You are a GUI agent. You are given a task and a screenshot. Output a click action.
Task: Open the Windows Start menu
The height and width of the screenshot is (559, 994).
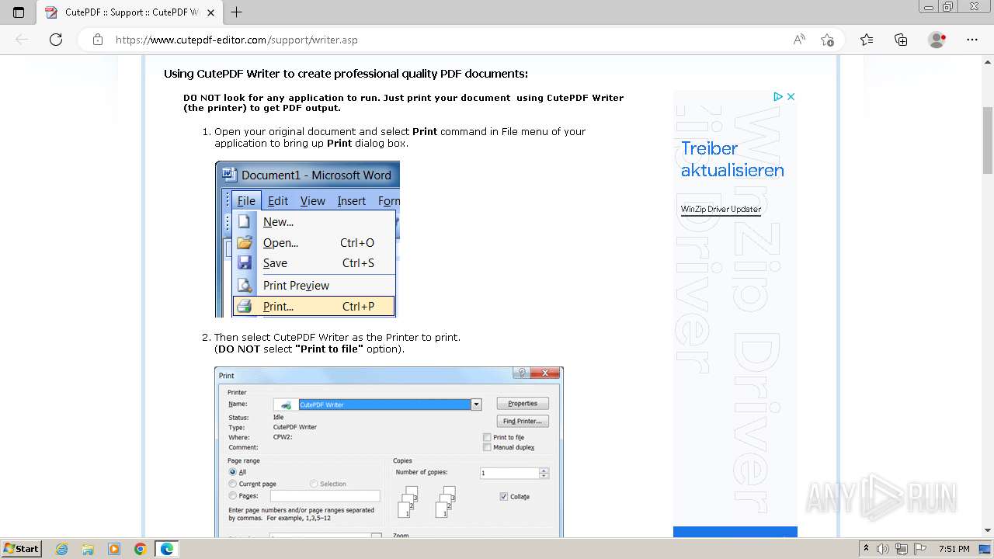pyautogui.click(x=21, y=548)
